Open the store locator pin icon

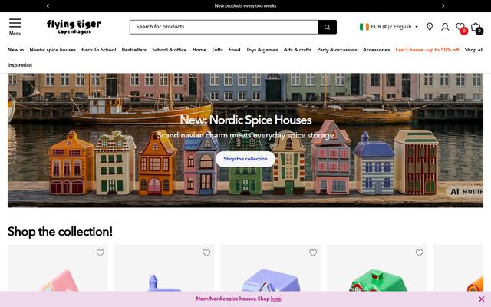430,27
